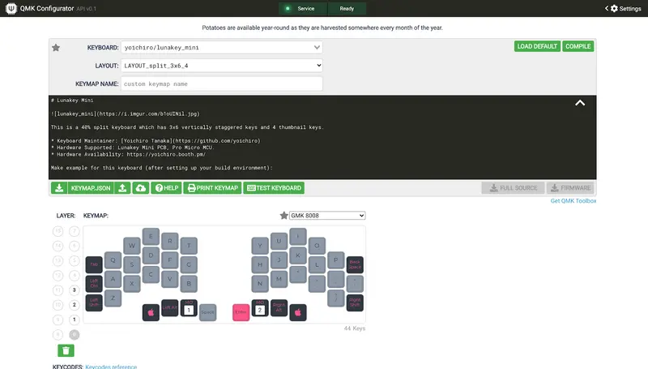This screenshot has height=369, width=648.
Task: Switch to layer 8
Action: [x=58, y=334]
